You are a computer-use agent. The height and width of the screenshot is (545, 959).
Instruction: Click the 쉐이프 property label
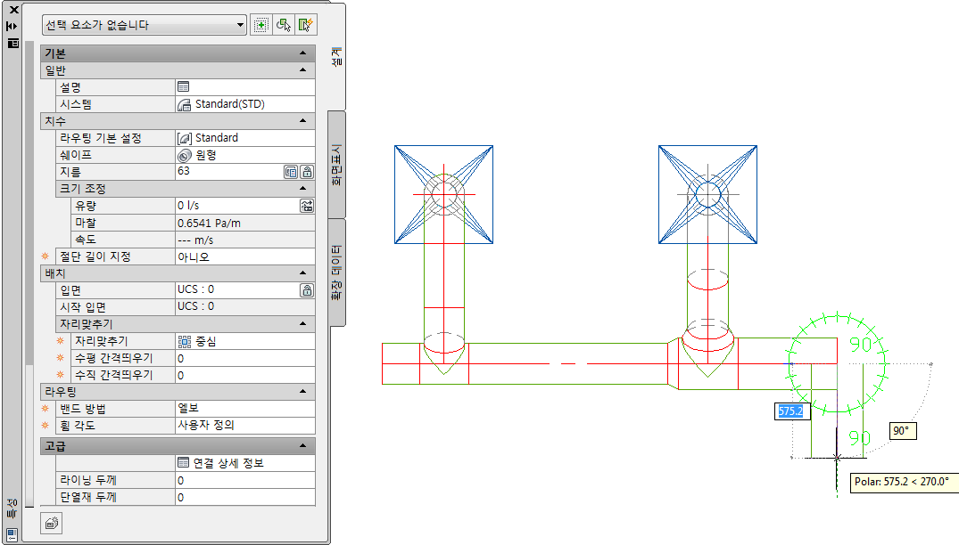(75, 155)
